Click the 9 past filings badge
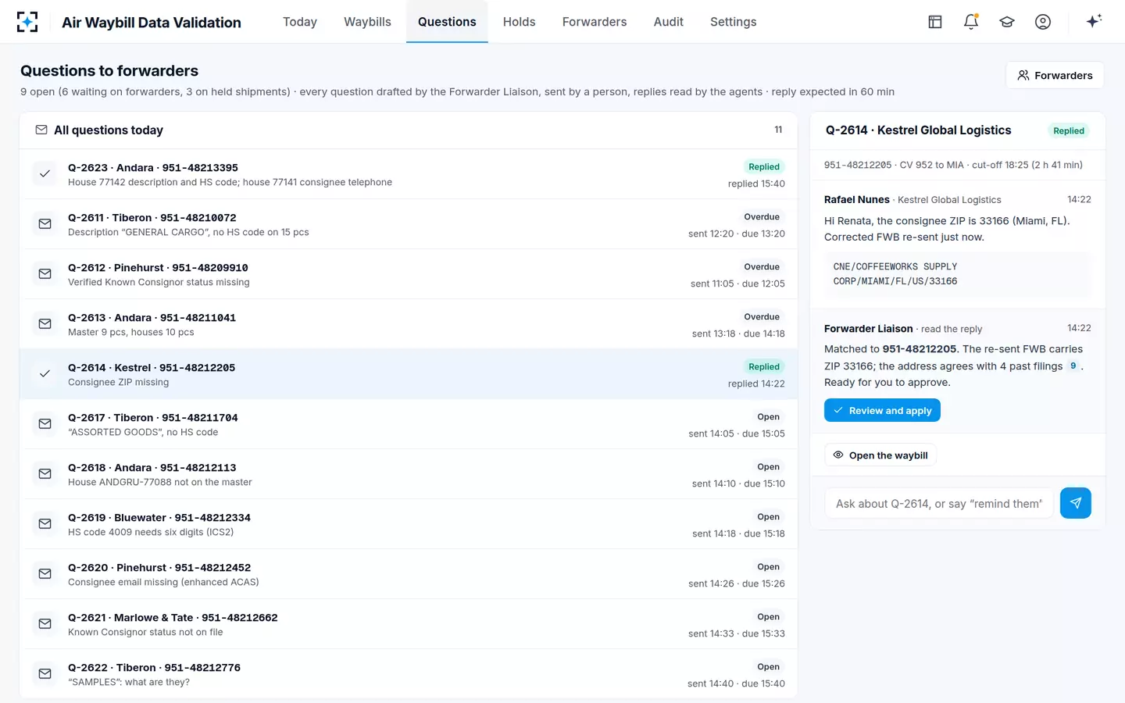Viewport: 1125px width, 703px height. [x=1073, y=366]
